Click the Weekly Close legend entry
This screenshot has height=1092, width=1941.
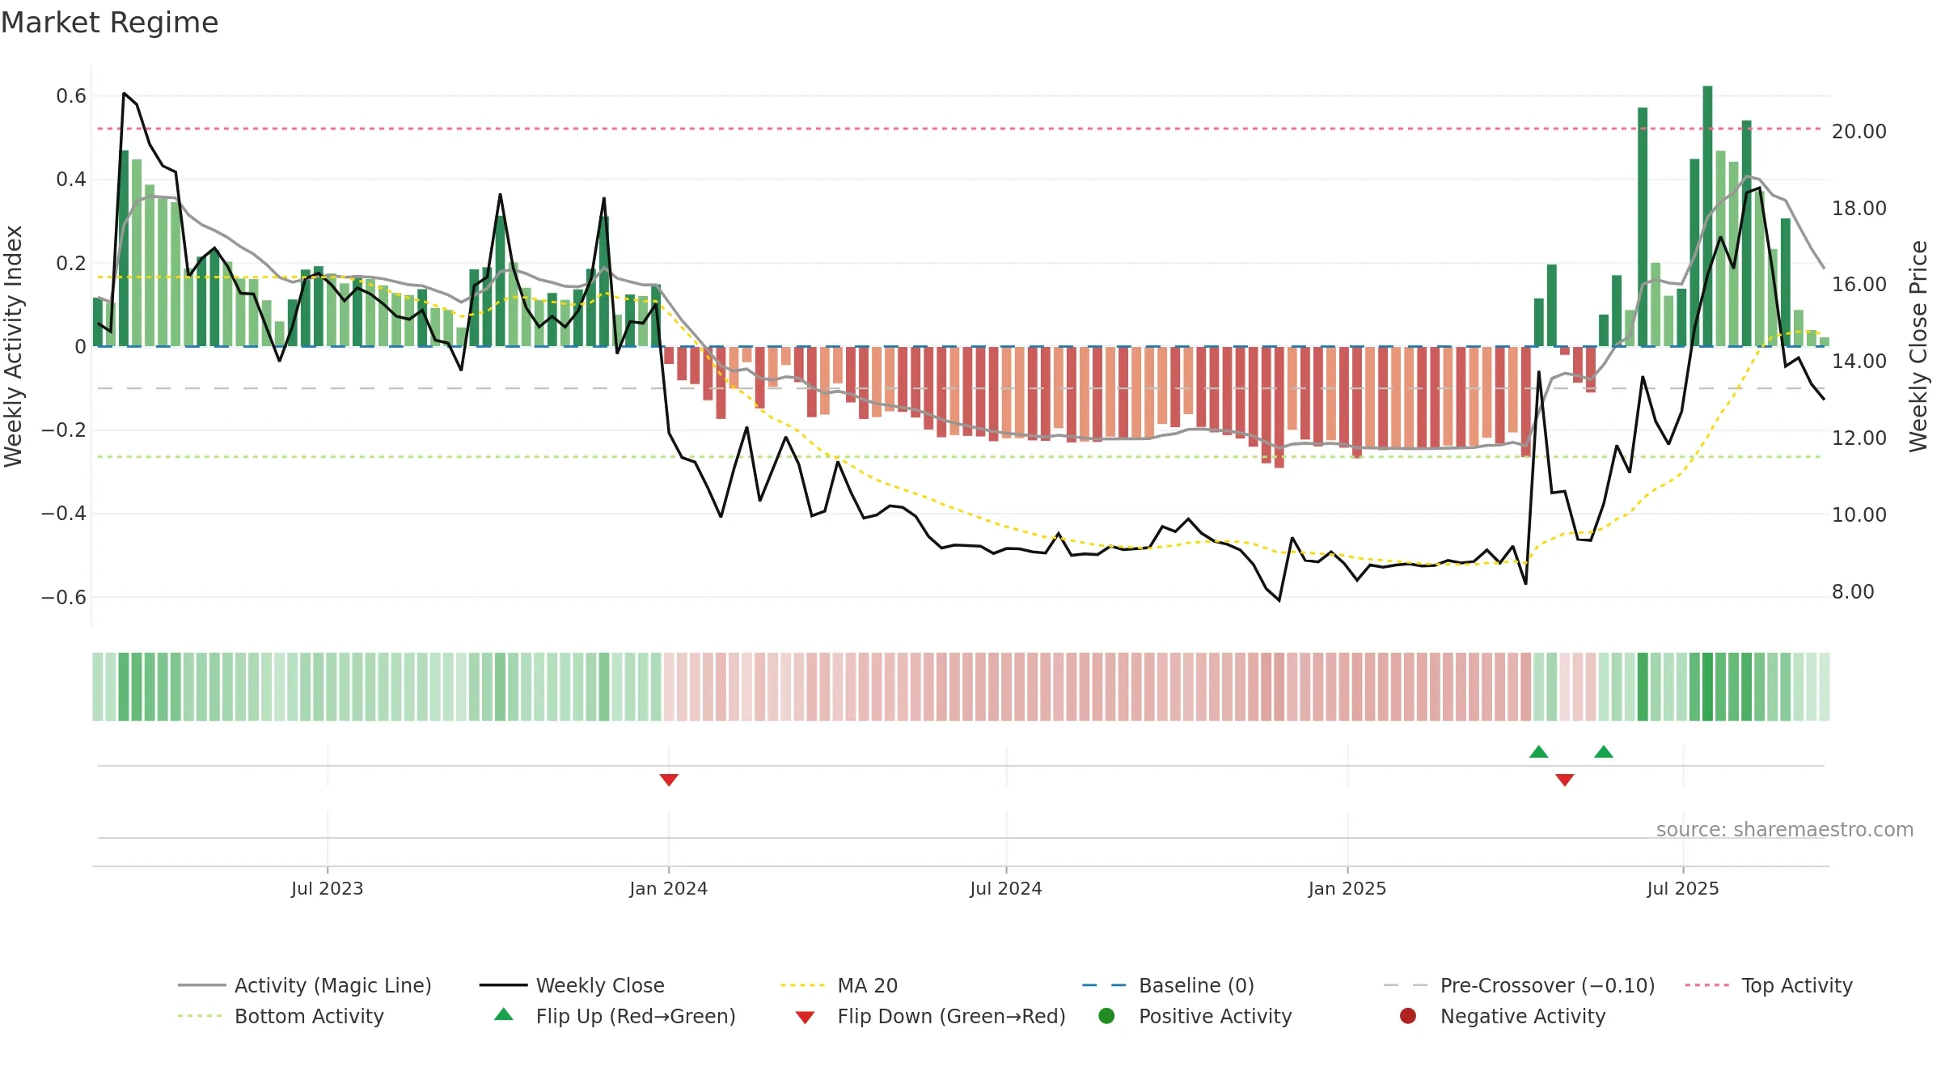tap(572, 985)
